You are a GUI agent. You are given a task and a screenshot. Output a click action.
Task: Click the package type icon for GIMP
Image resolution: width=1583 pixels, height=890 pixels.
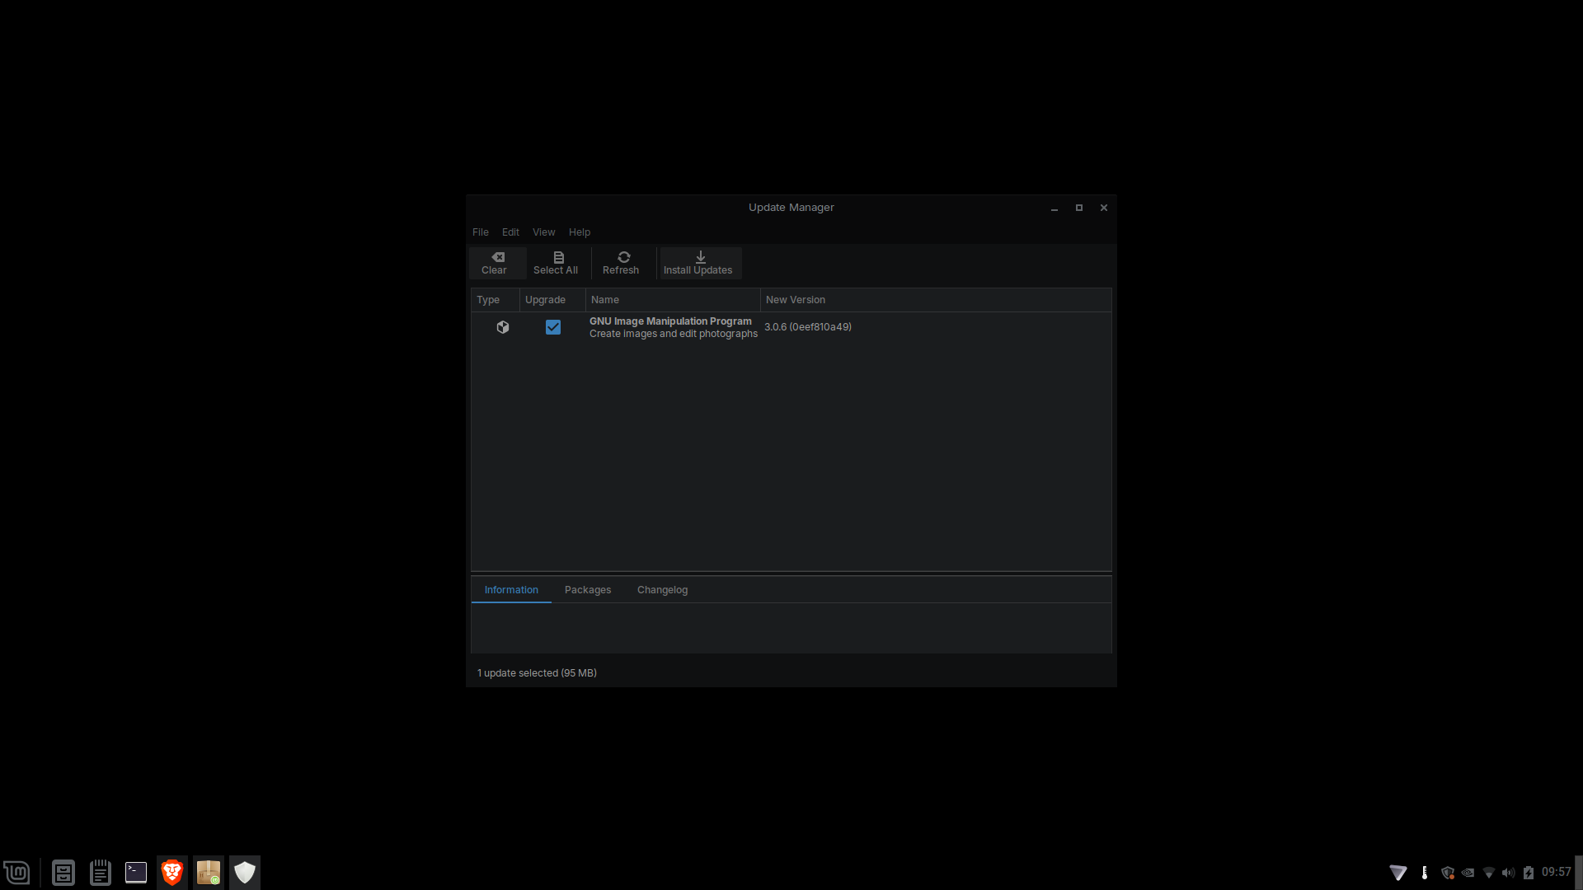pyautogui.click(x=503, y=327)
